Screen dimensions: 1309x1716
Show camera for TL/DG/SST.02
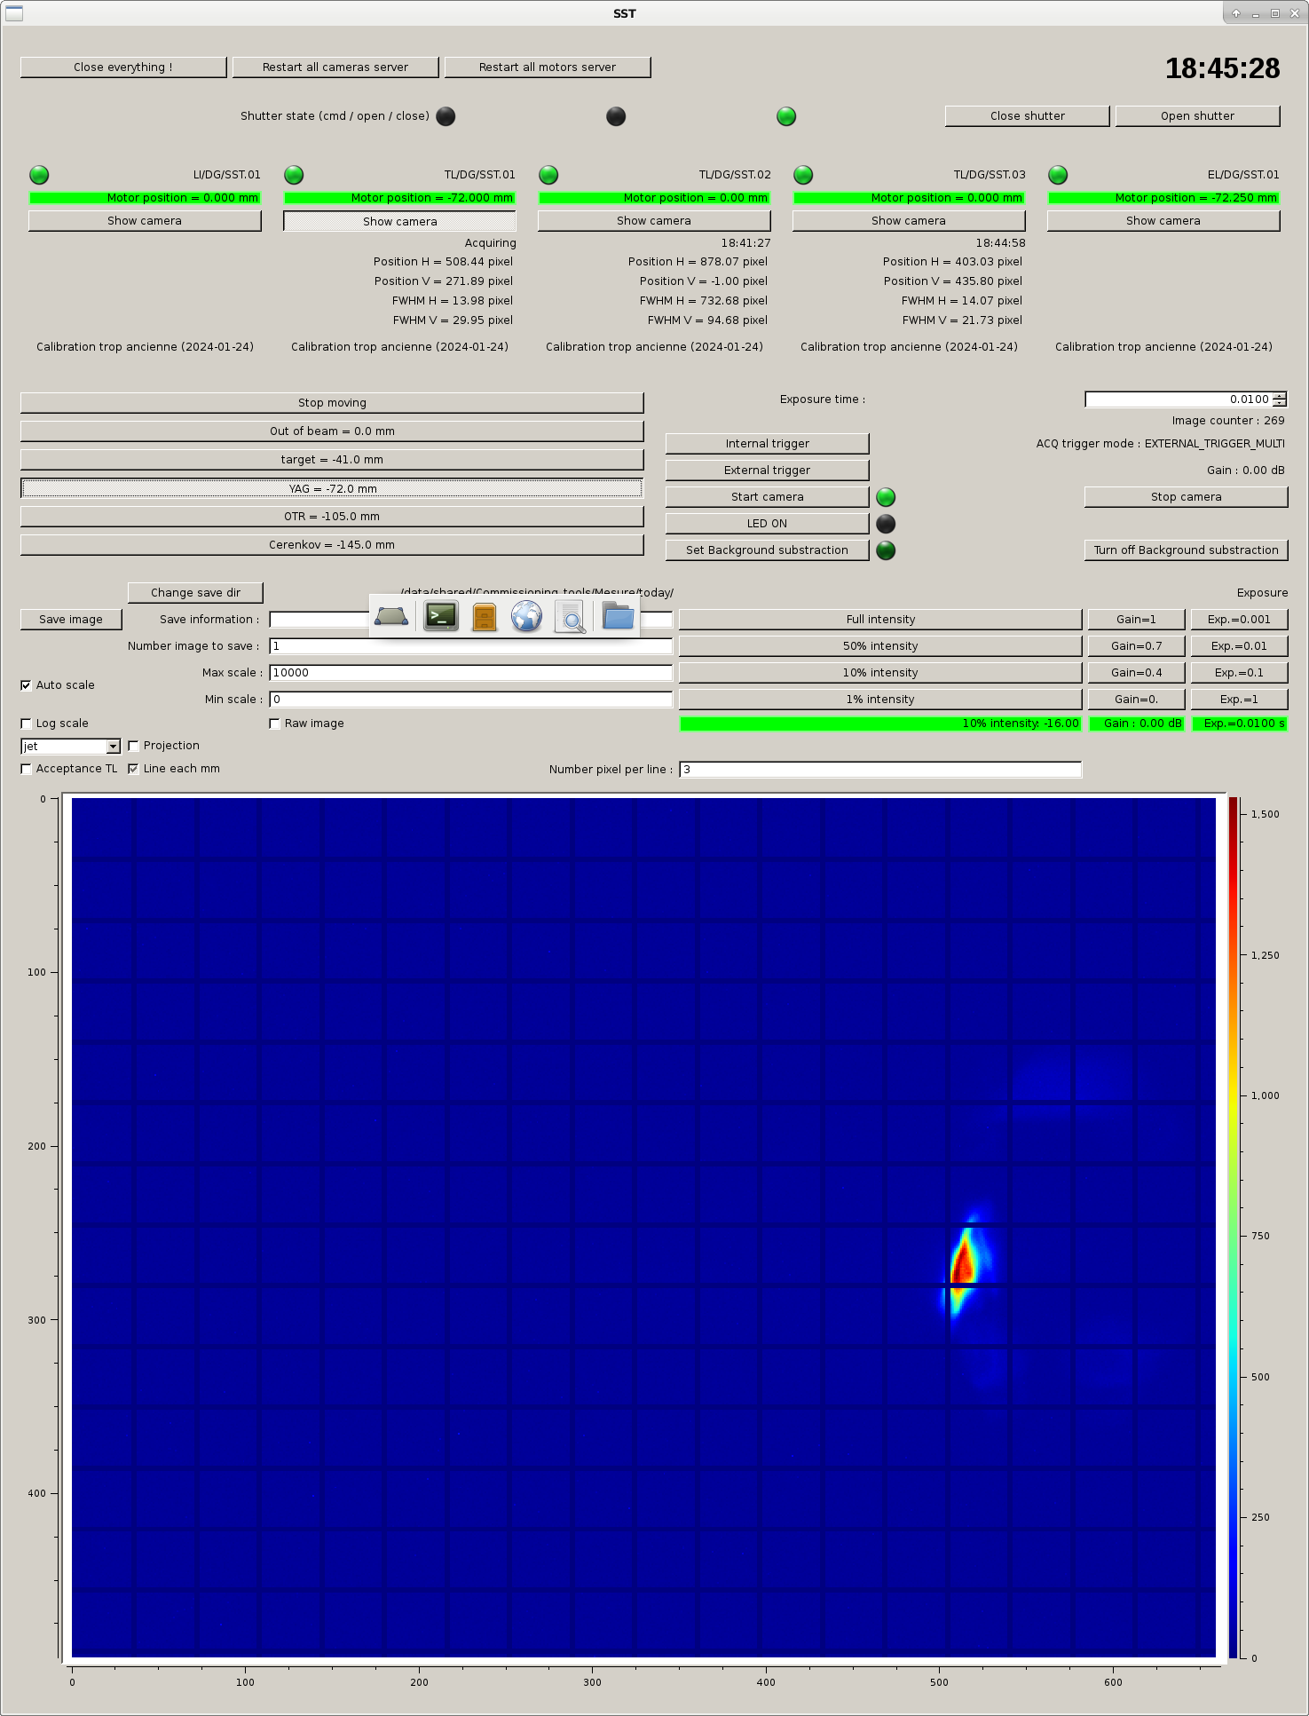(x=654, y=221)
